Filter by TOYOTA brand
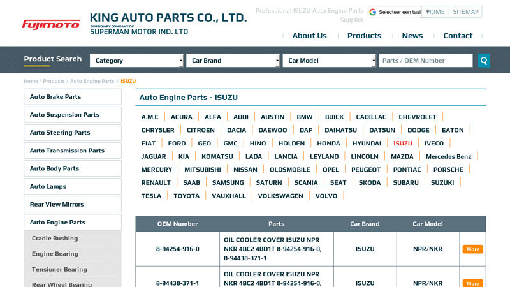Image resolution: width=510 pixels, height=287 pixels. point(186,196)
